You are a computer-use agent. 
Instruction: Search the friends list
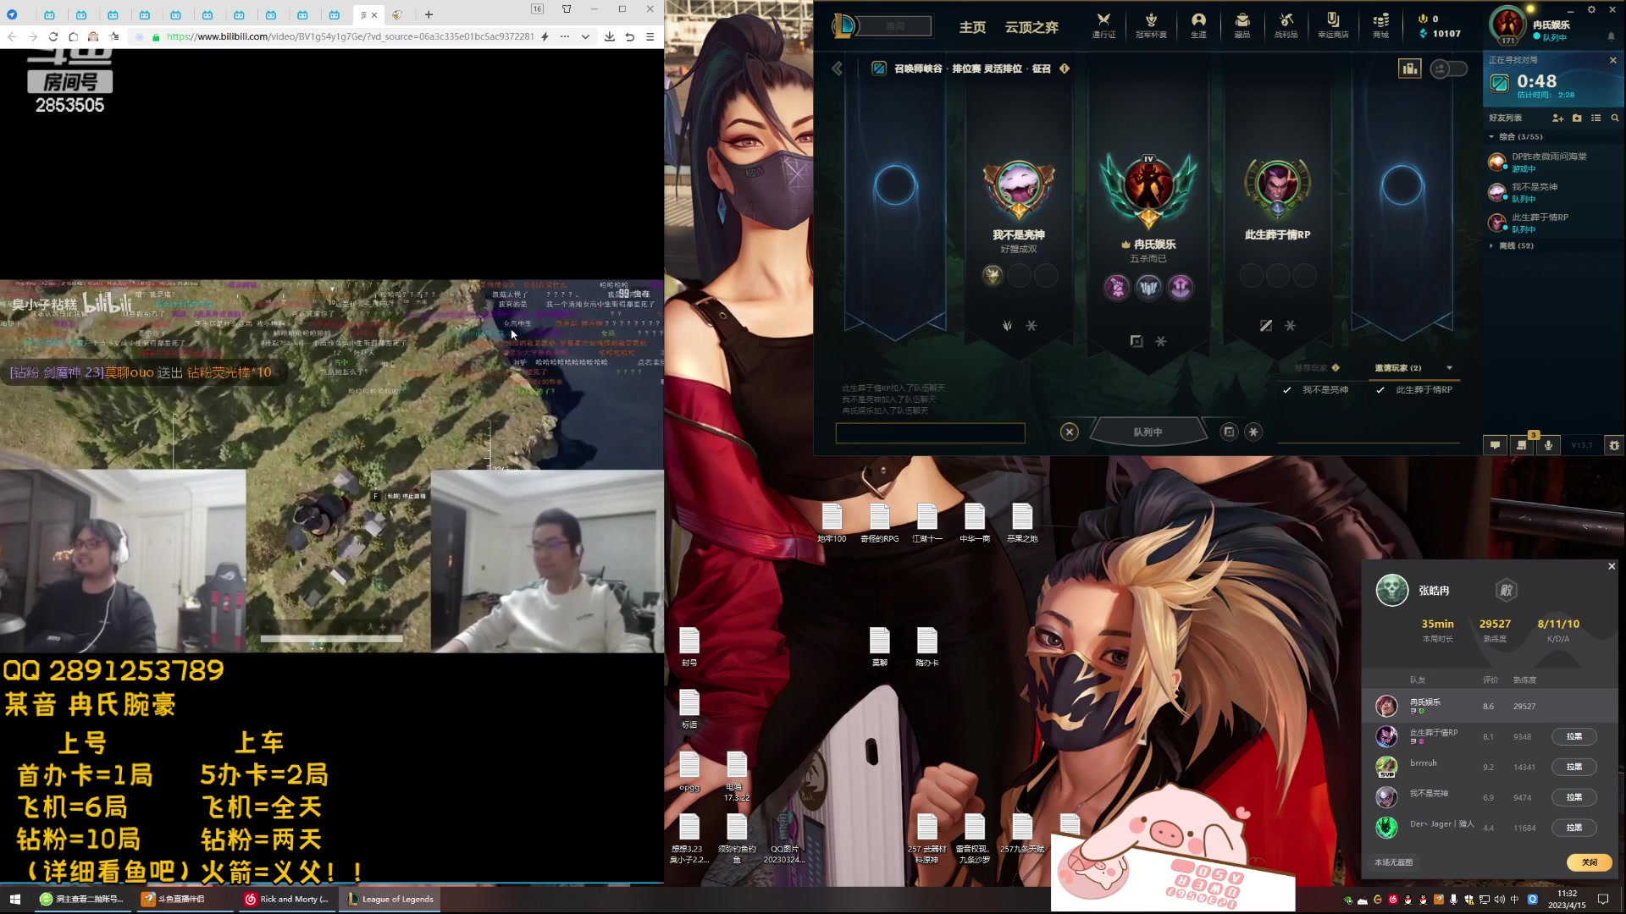pos(1615,118)
